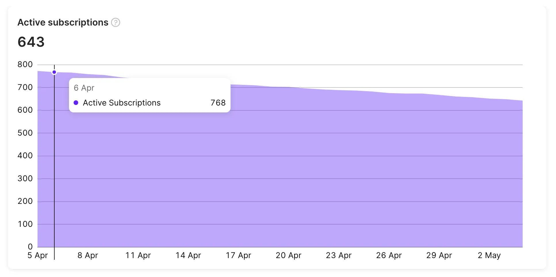Screen dimensions: 556x277
Task: Click the 400 y-axis label
Action: click(x=25, y=156)
